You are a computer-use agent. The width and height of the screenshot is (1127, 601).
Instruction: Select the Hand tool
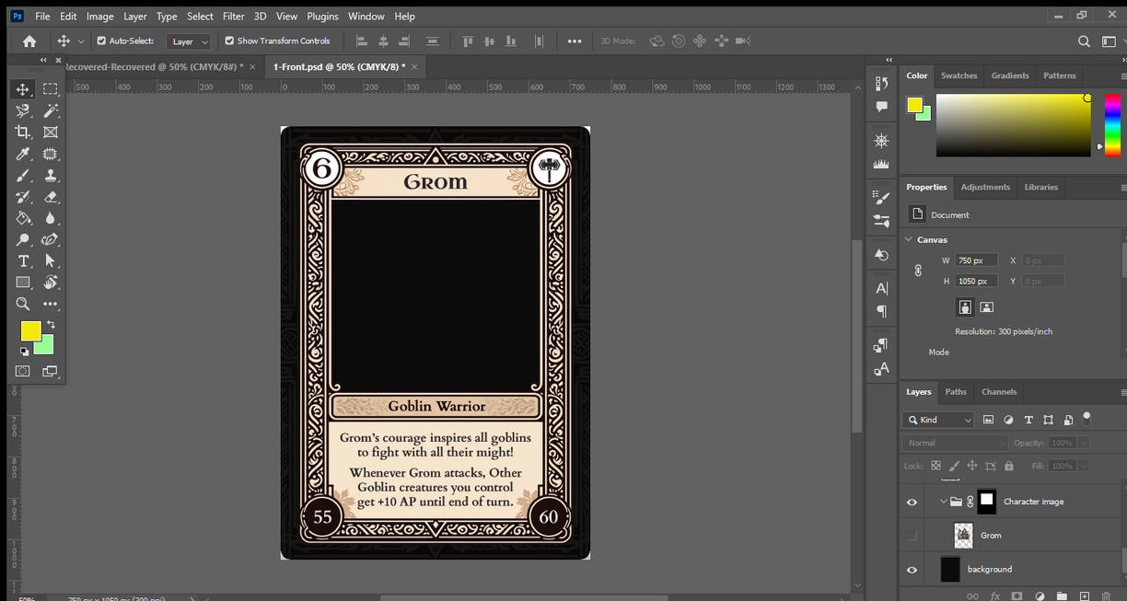(x=51, y=283)
